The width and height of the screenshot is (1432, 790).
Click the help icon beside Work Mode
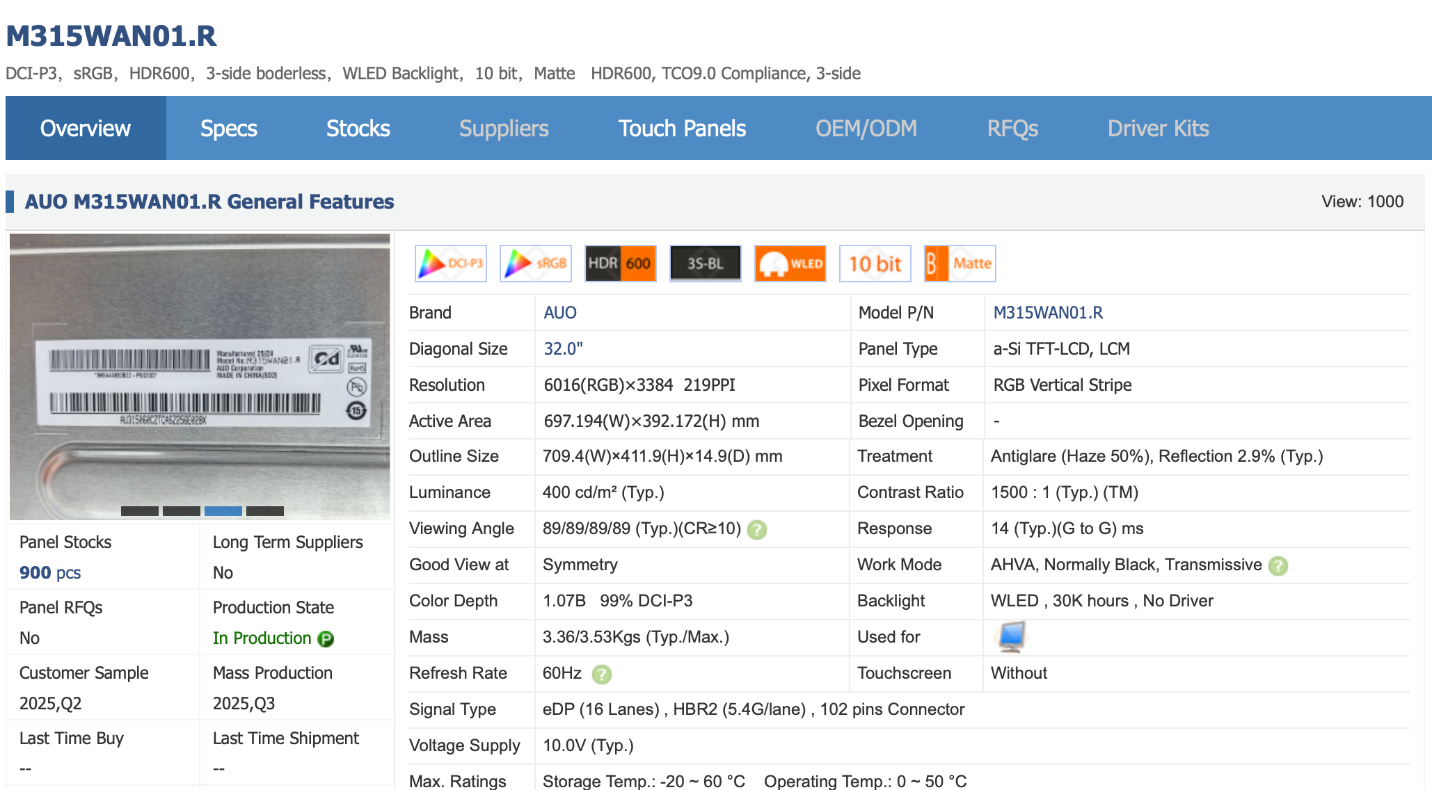click(1278, 566)
